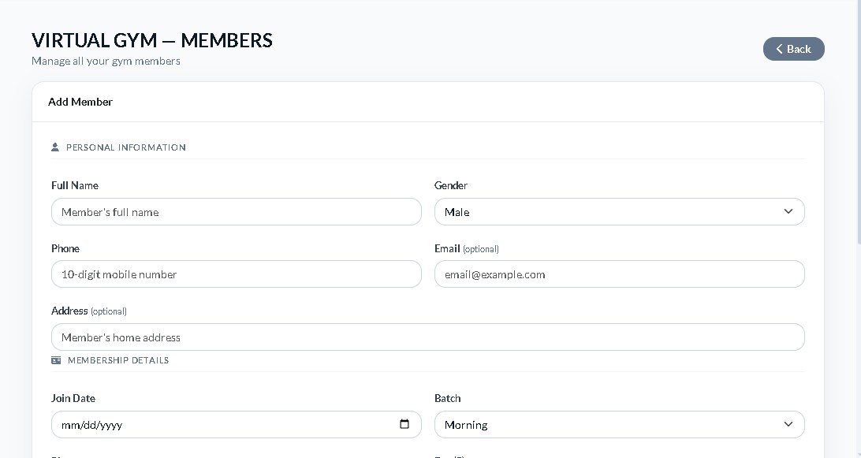Click the Membership Details card icon

56,360
